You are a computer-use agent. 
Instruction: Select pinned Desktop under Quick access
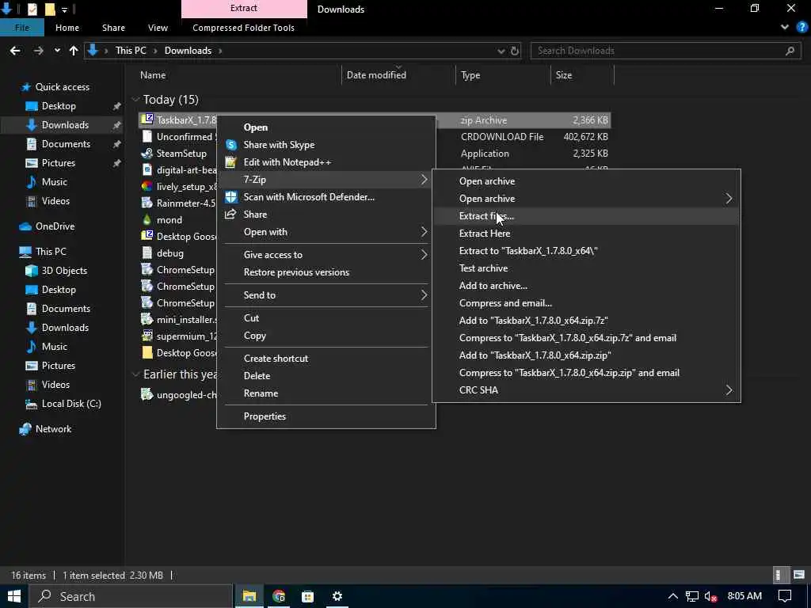pos(59,107)
